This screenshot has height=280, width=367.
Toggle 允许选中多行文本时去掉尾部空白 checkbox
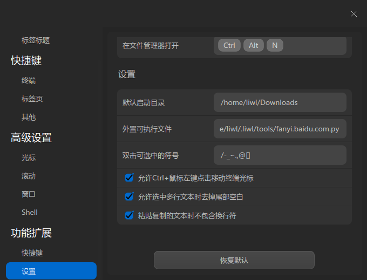point(129,197)
